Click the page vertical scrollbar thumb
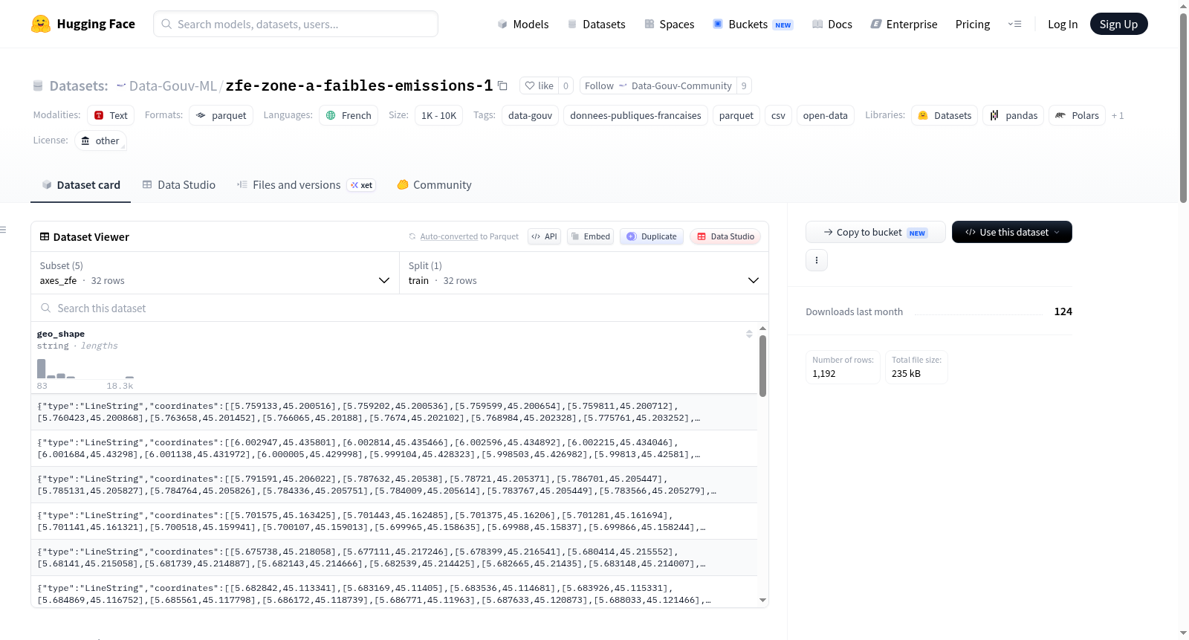 [1183, 107]
